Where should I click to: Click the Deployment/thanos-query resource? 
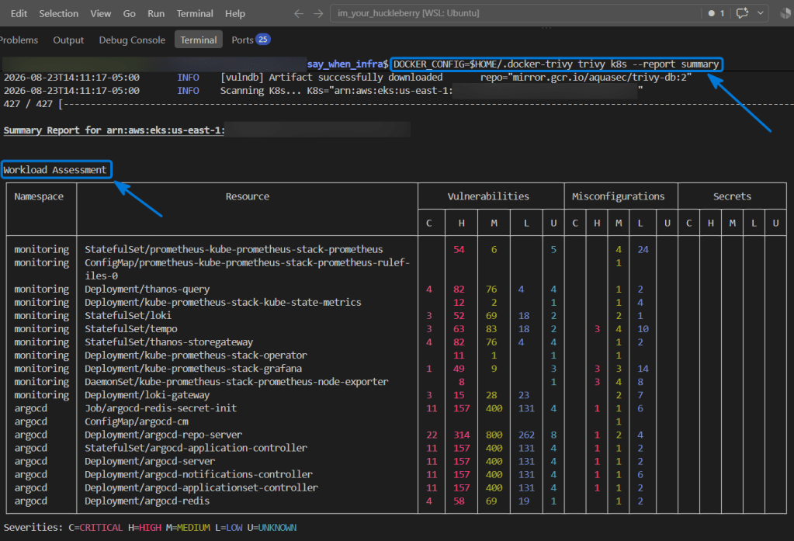147,289
